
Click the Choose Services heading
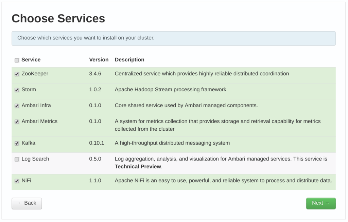click(58, 18)
